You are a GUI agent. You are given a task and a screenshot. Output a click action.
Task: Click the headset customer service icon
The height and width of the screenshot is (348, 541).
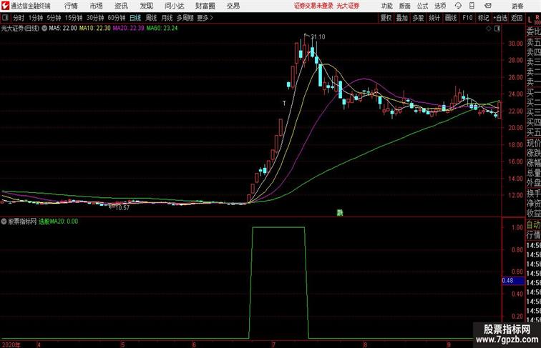tap(458, 6)
